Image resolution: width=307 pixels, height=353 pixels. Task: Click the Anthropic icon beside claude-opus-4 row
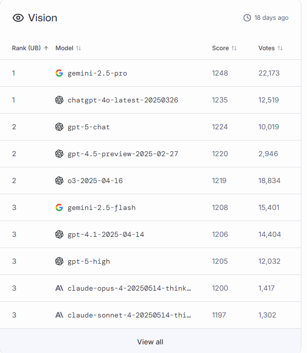pyautogui.click(x=59, y=288)
